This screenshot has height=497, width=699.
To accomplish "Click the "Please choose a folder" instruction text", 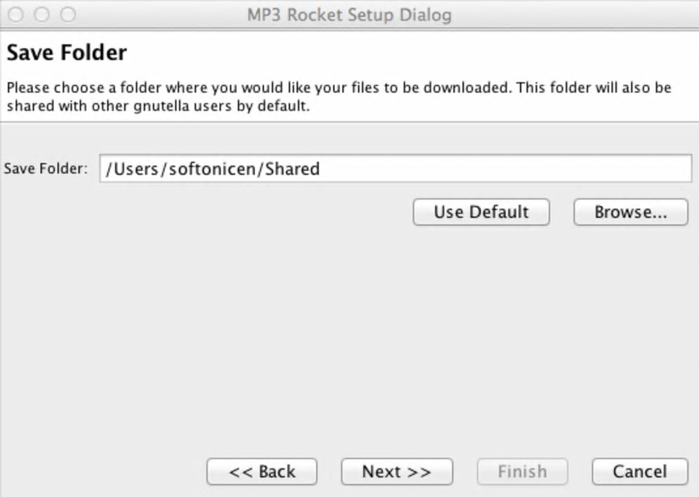I will click(x=82, y=88).
